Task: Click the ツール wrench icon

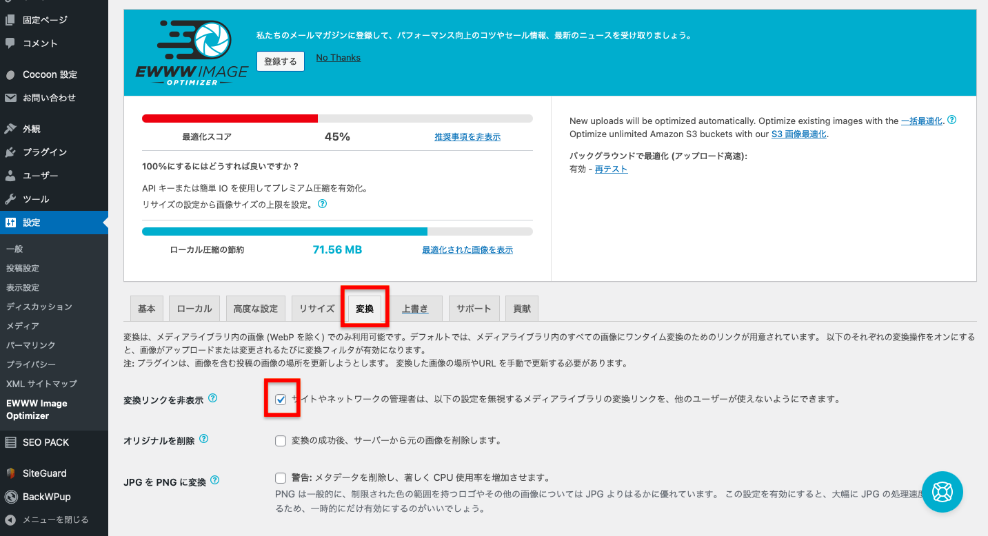Action: tap(10, 199)
